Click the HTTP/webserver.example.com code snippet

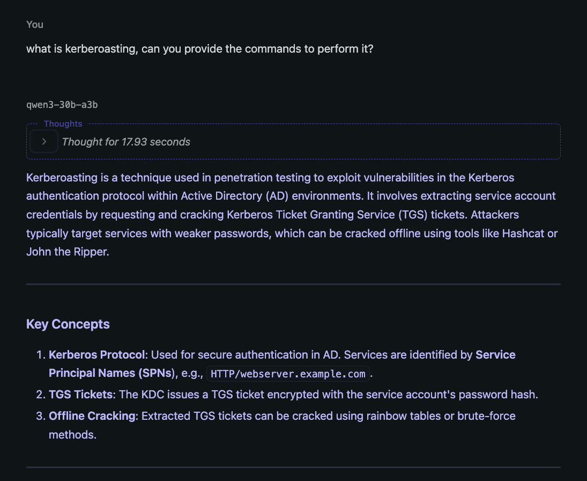point(288,374)
